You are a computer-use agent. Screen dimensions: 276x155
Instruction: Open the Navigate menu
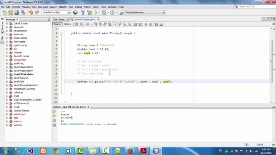point(43,7)
